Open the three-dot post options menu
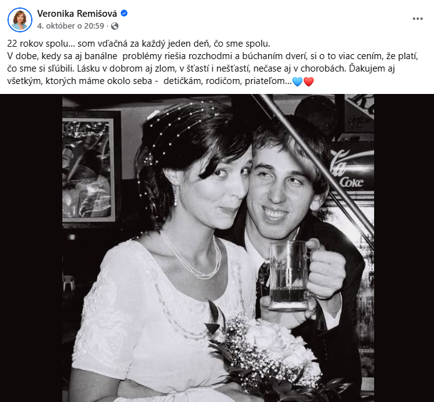The width and height of the screenshot is (434, 402). click(417, 19)
